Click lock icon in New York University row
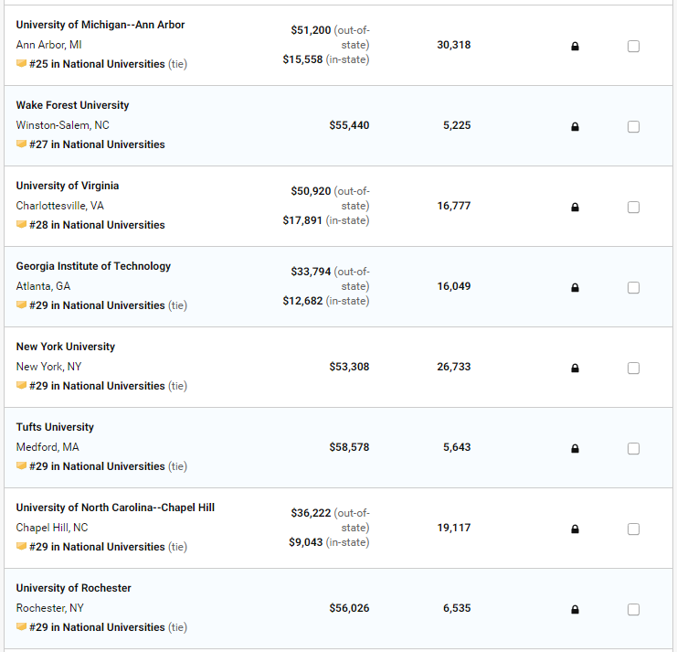The width and height of the screenshot is (677, 652). (575, 369)
